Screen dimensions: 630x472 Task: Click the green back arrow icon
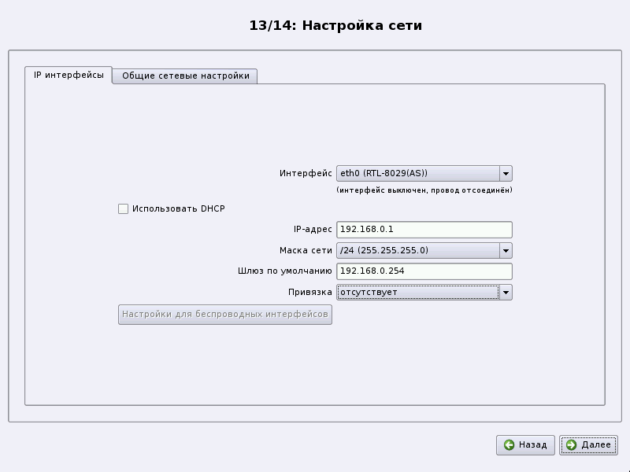point(510,445)
